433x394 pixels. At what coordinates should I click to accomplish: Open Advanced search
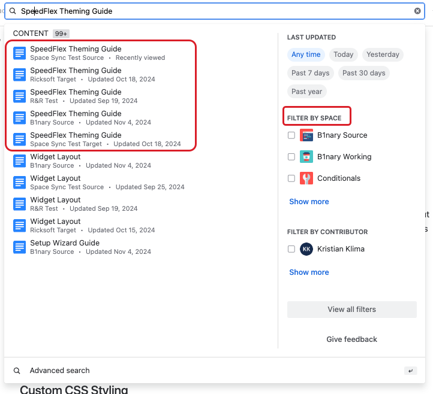(59, 371)
